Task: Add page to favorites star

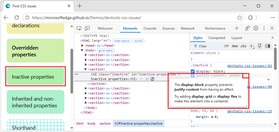Action: (239, 18)
